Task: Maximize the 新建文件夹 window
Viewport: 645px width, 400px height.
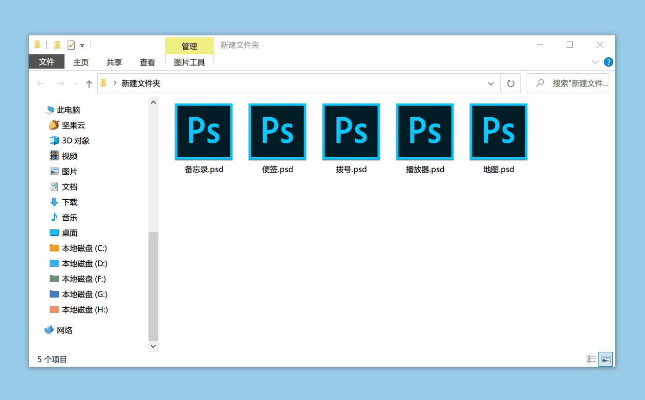Action: click(570, 45)
